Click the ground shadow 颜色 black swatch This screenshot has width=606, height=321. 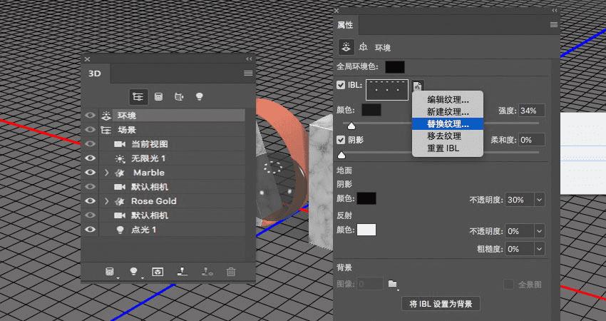tap(366, 198)
